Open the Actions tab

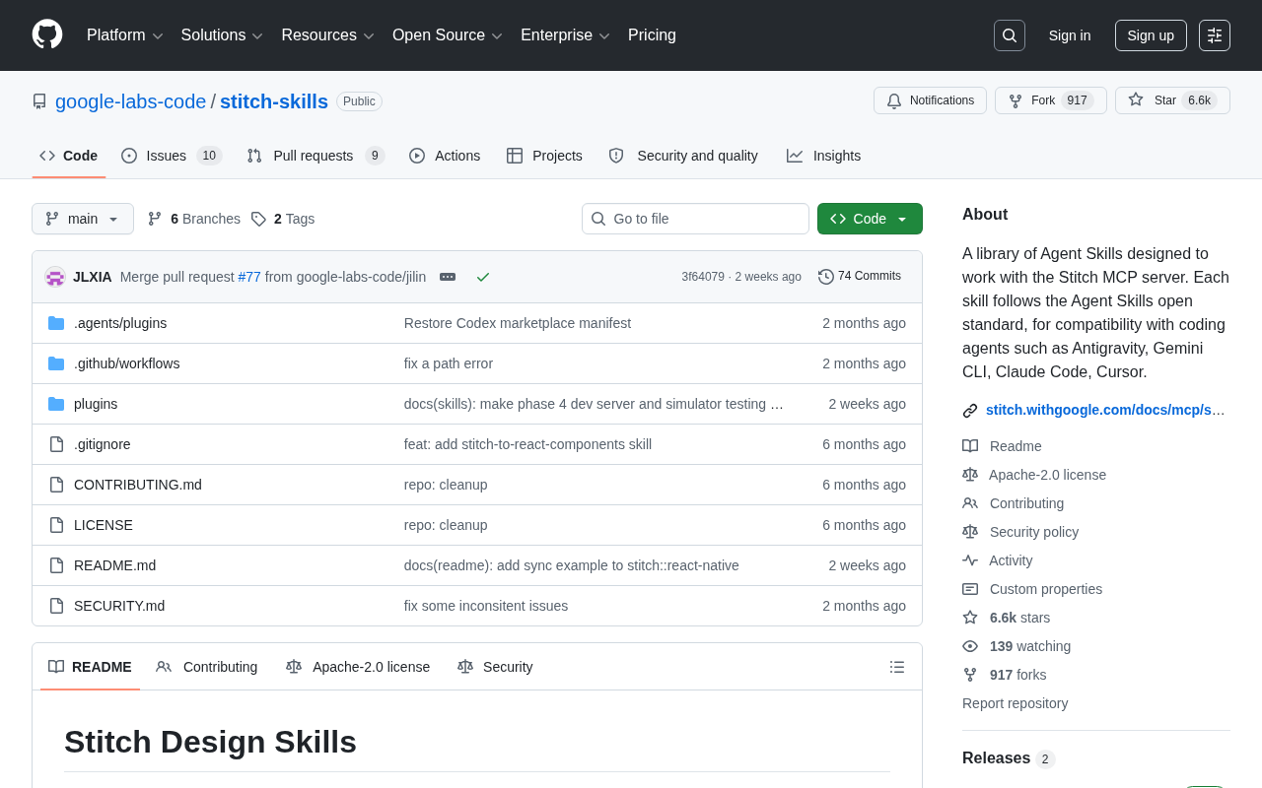(x=445, y=156)
